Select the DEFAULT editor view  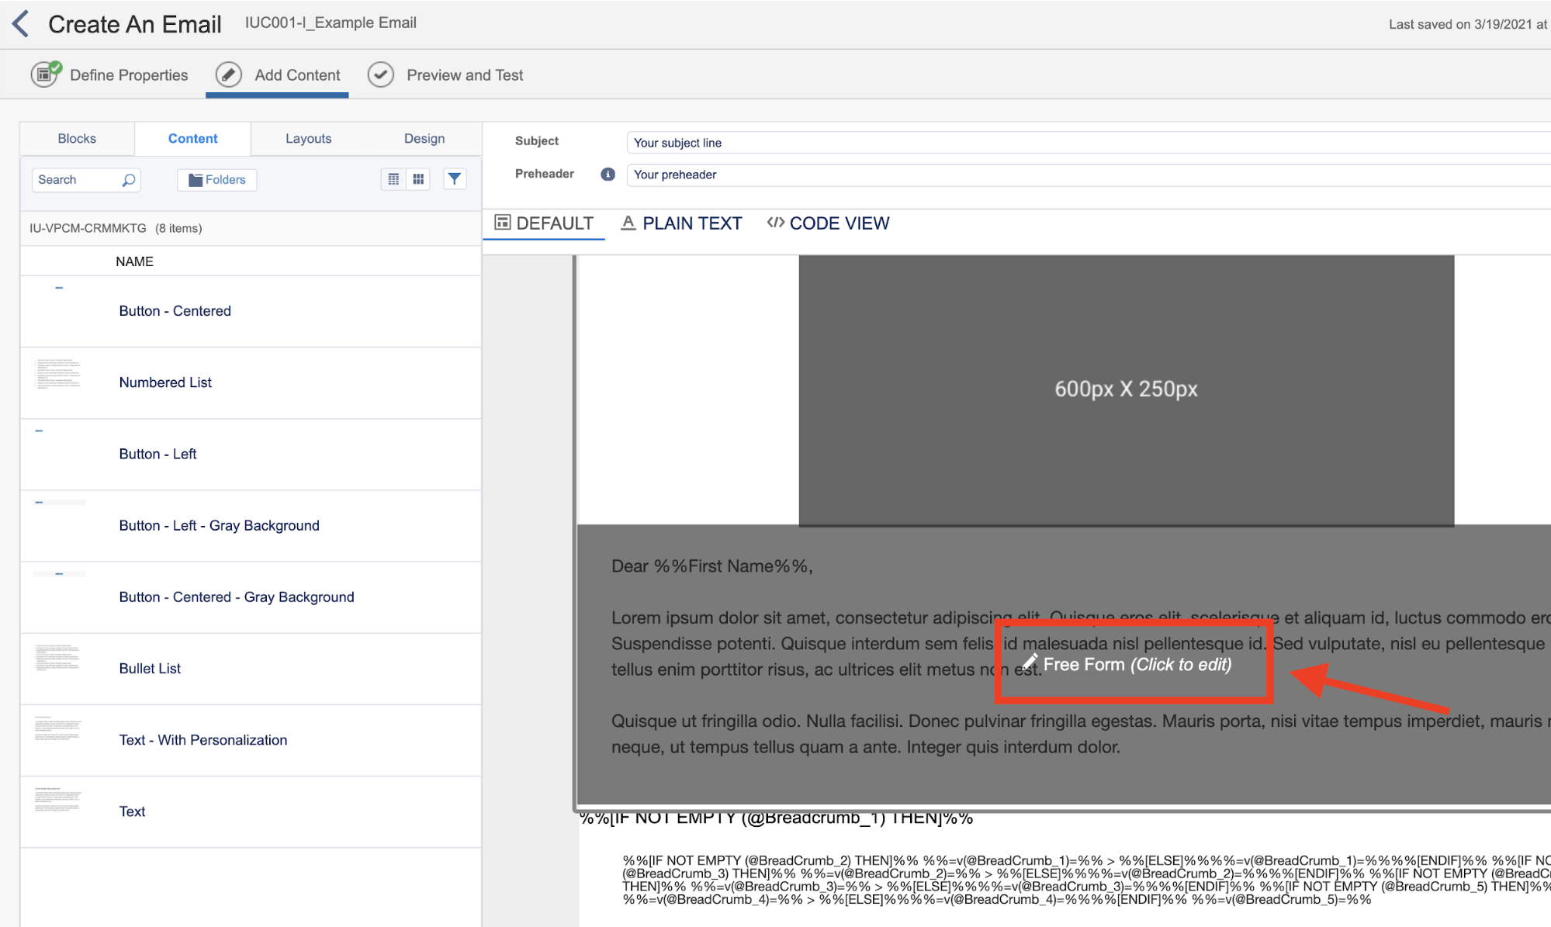(x=544, y=223)
